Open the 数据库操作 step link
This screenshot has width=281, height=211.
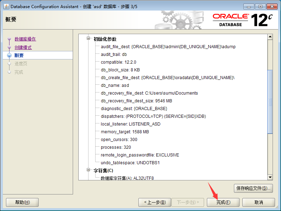[x=25, y=39]
